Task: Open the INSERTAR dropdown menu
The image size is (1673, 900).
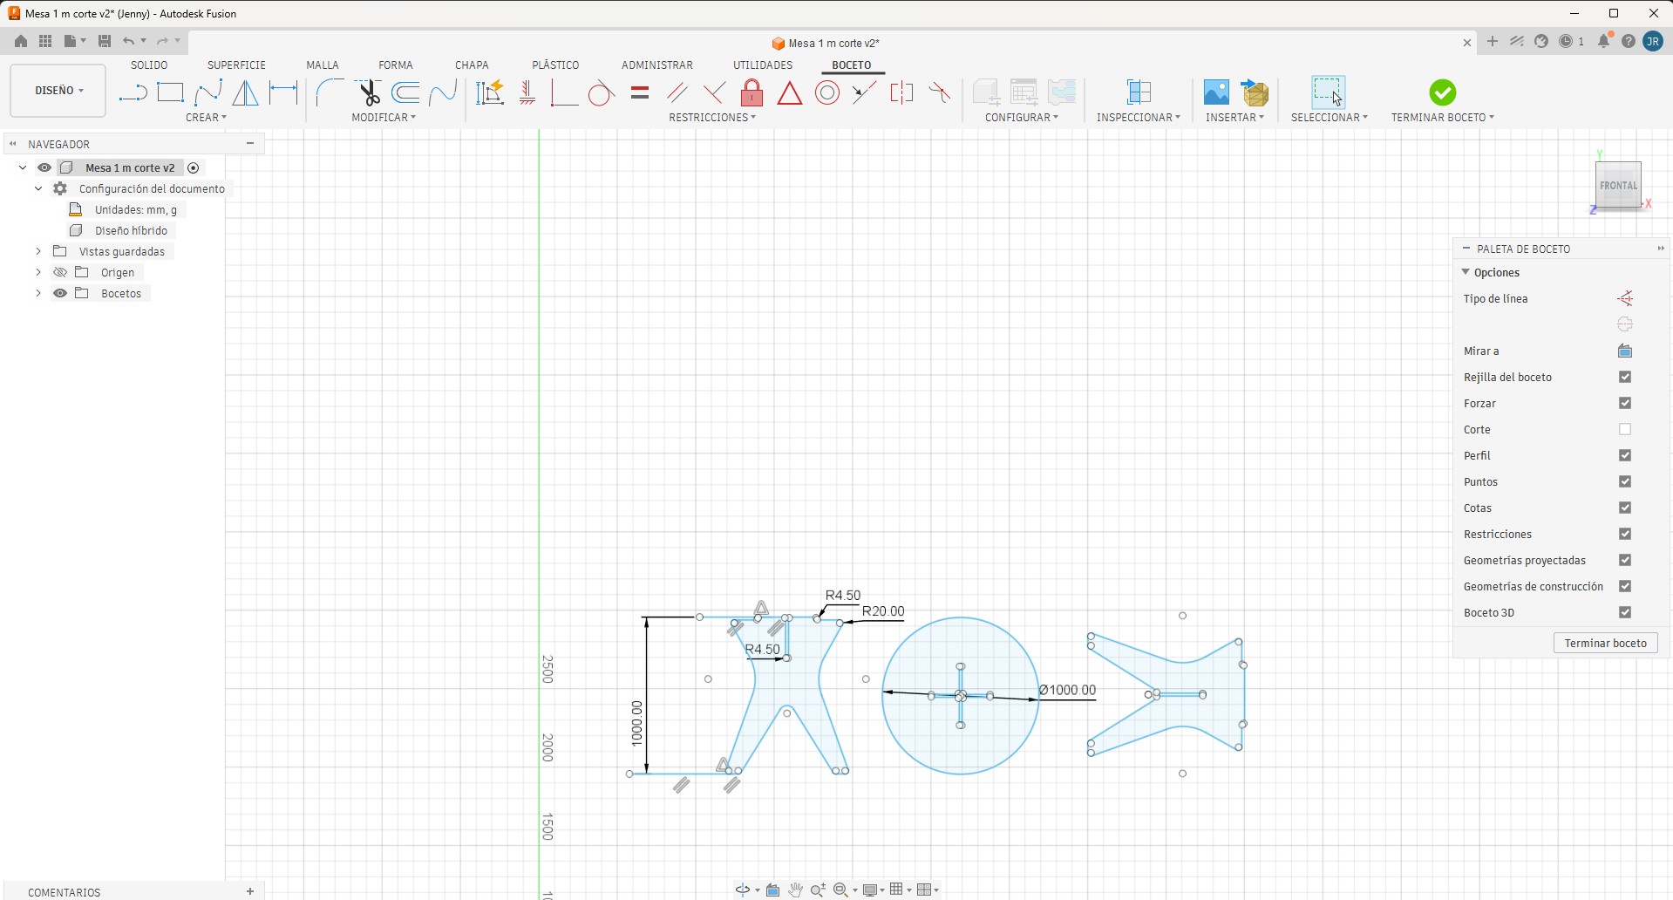Action: point(1234,117)
